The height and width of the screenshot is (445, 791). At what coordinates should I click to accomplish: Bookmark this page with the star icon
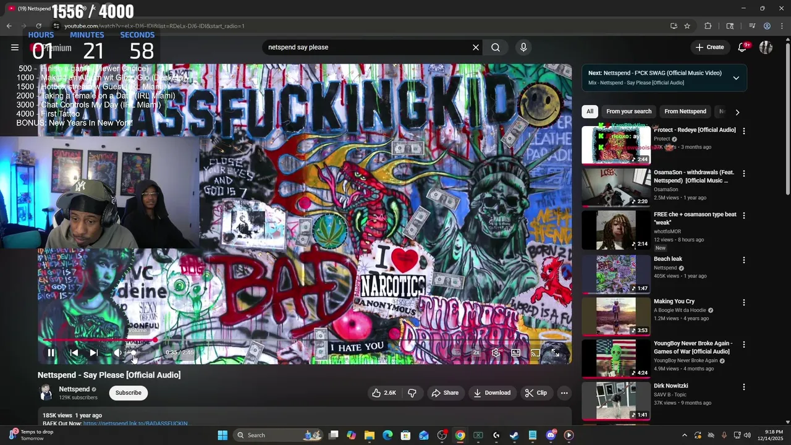[x=687, y=26]
